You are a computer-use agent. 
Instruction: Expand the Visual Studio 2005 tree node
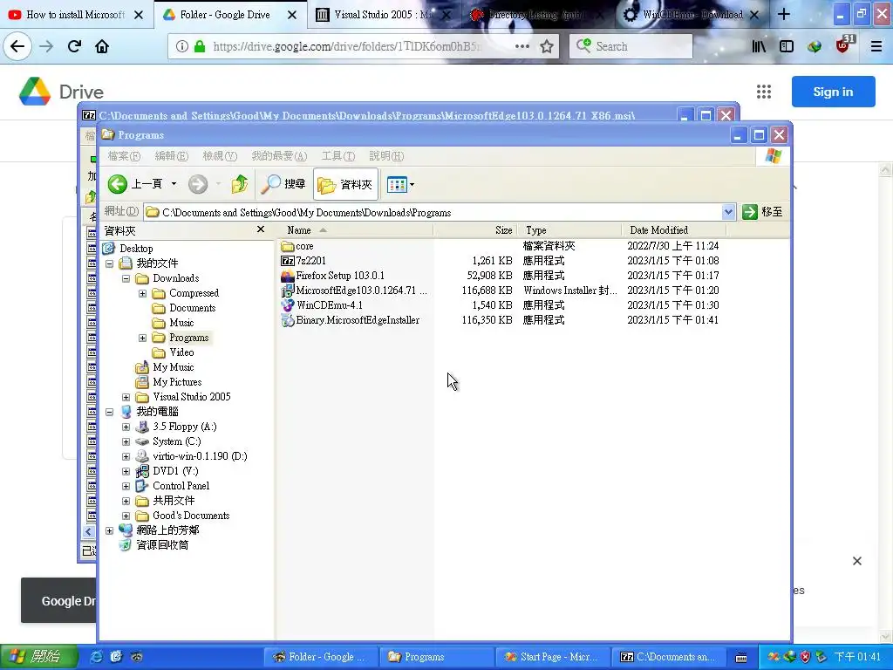pyautogui.click(x=126, y=397)
